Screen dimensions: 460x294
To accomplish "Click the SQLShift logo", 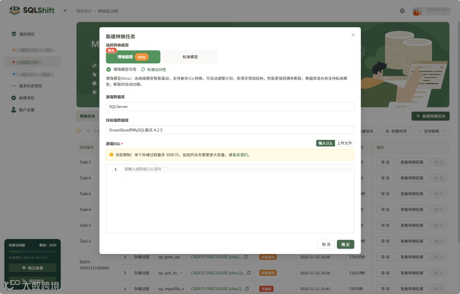I will 32,10.
